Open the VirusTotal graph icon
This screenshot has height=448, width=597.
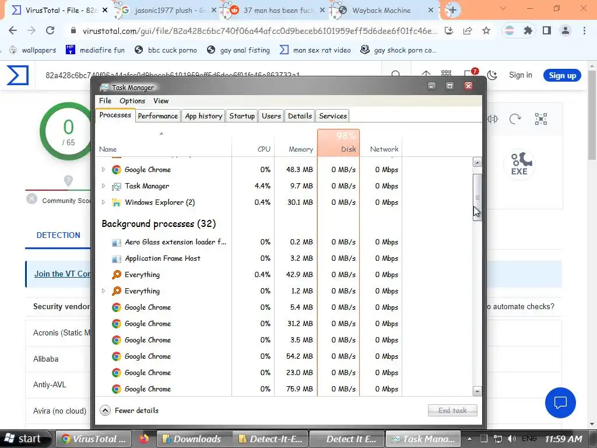(540, 119)
